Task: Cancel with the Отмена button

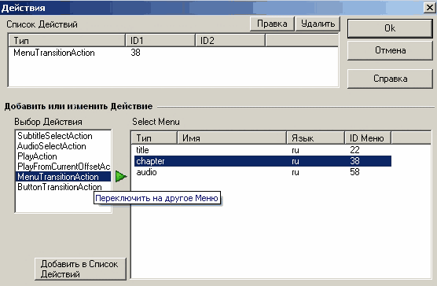Action: coord(390,50)
